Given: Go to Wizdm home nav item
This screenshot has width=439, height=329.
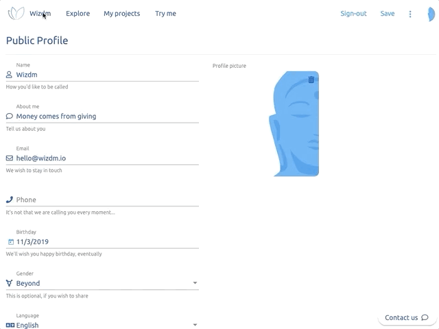Looking at the screenshot, I should pyautogui.click(x=40, y=14).
